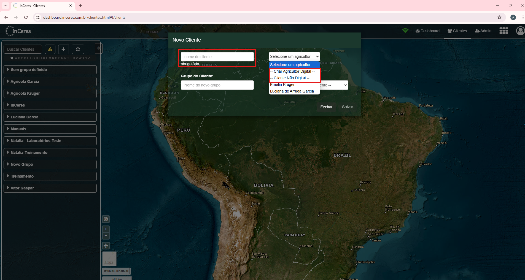Screen dimensions: 525x280
Task: Expand the Novo Grupo group
Action: click(50, 164)
